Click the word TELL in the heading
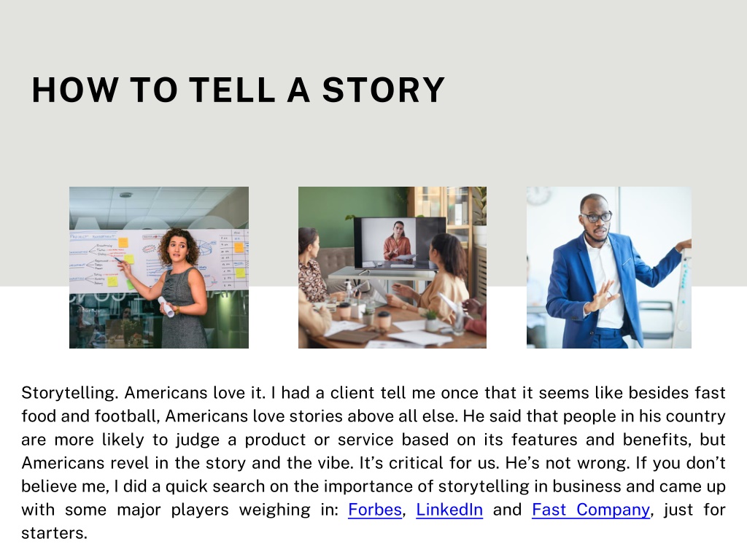The width and height of the screenshot is (747, 560). coord(232,90)
